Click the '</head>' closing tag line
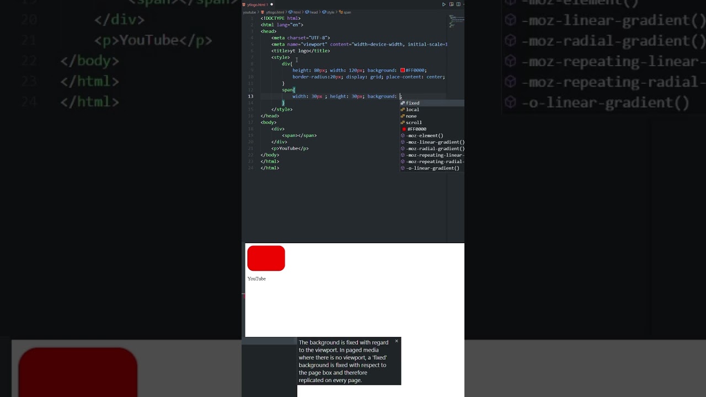The height and width of the screenshot is (397, 706). tap(270, 116)
